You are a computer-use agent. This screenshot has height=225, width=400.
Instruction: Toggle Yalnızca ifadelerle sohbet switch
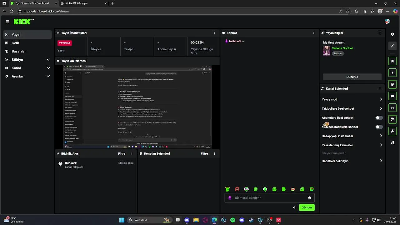(379, 127)
